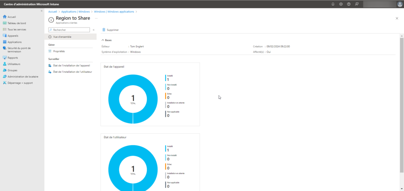The width and height of the screenshot is (404, 191).
Task: Open the notifications bell icon
Action: 333,4
